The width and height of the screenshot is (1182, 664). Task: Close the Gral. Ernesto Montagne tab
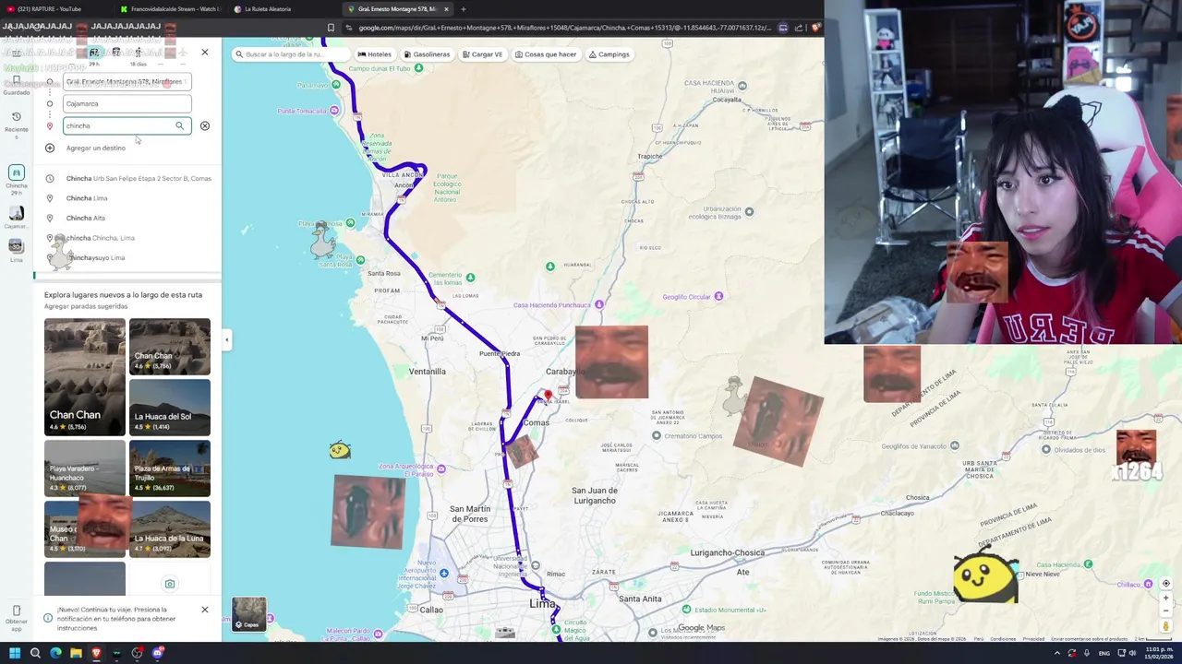point(446,9)
